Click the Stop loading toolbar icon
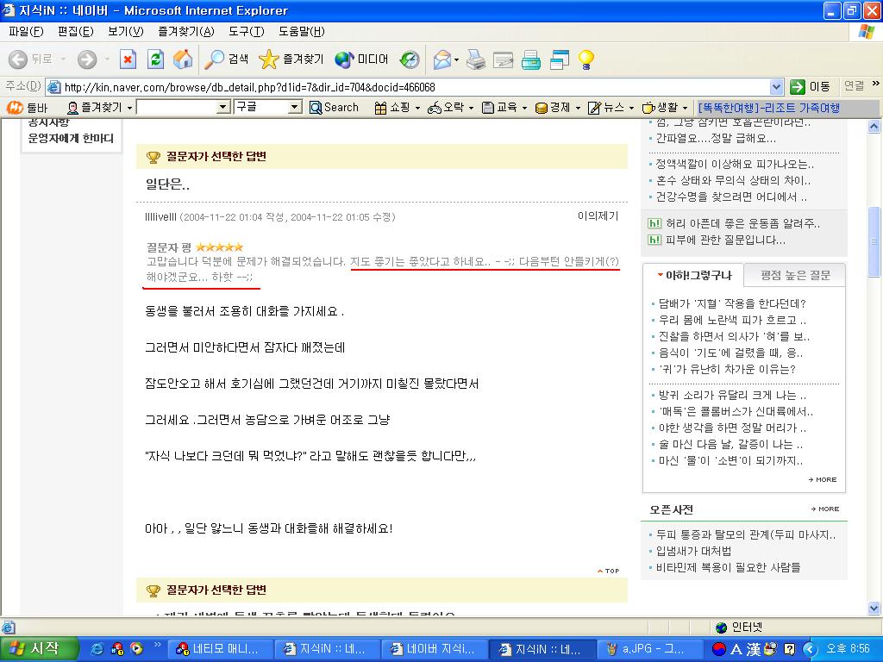 pos(128,59)
